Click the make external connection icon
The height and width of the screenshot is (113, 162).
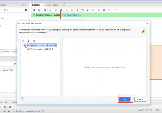tap(82, 10)
